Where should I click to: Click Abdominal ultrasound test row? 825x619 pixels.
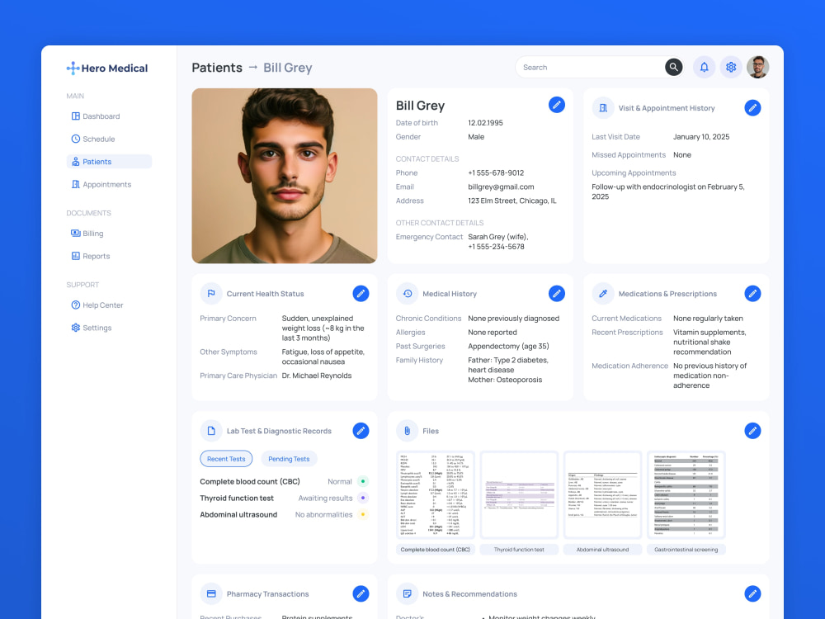coord(284,515)
